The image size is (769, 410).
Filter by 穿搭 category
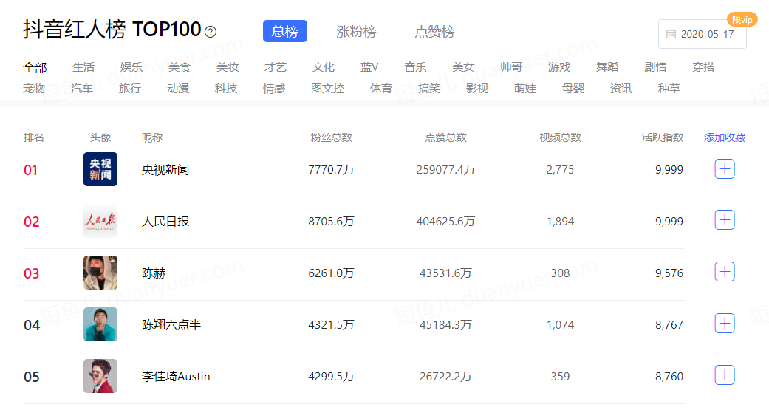703,67
